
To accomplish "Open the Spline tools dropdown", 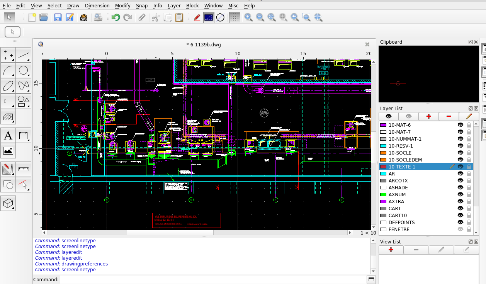I will (24, 86).
